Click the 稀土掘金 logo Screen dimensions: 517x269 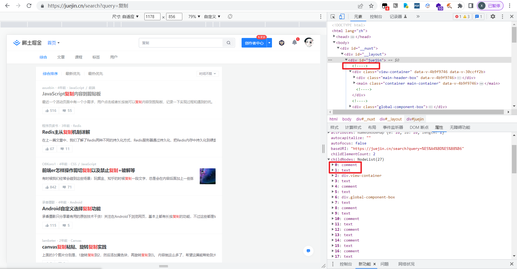27,43
